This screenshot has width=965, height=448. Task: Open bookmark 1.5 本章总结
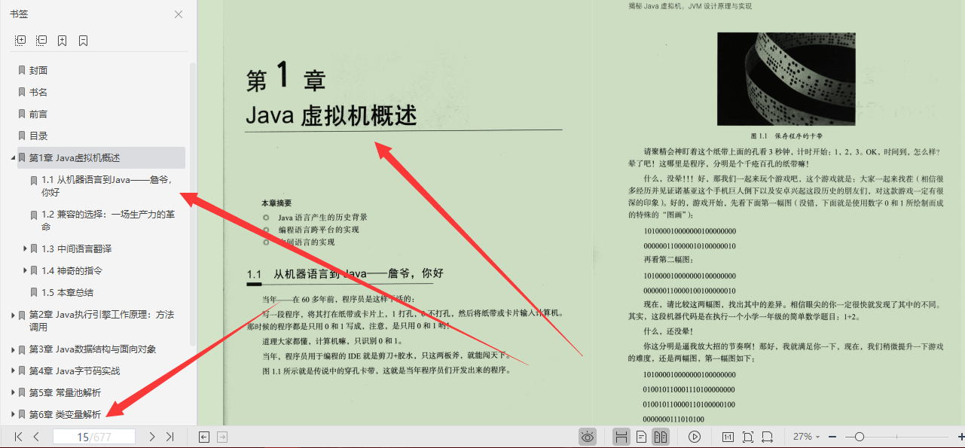tap(67, 292)
